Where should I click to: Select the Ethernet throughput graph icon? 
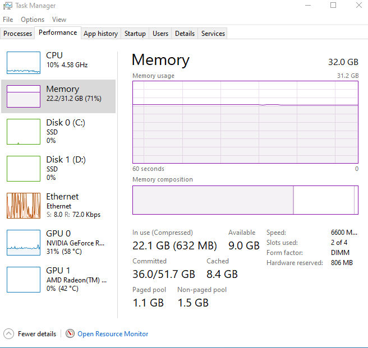click(24, 206)
